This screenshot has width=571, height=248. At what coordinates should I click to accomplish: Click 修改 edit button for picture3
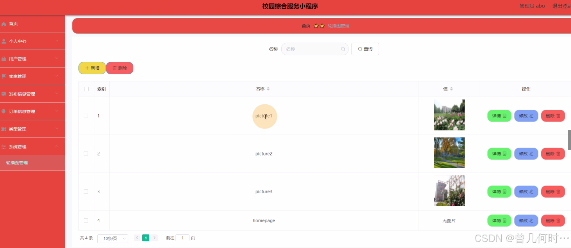(526, 192)
